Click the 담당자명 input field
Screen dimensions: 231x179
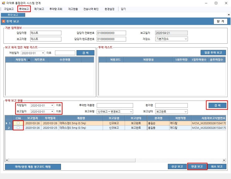pyautogui.click(x=46, y=33)
